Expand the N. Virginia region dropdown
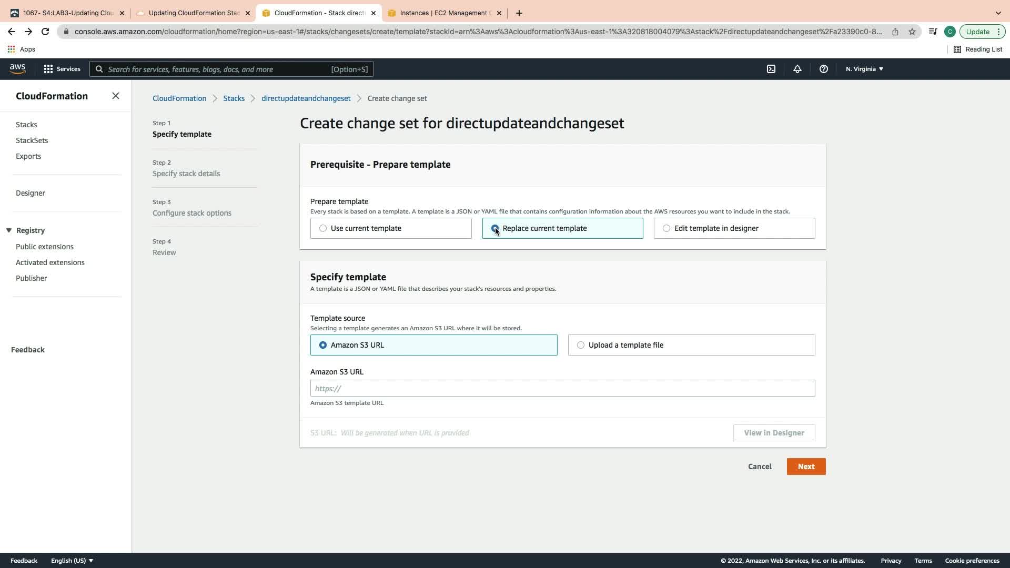 [864, 69]
